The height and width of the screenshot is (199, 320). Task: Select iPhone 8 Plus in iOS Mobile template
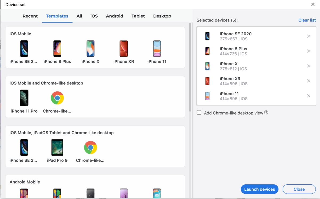click(57, 52)
